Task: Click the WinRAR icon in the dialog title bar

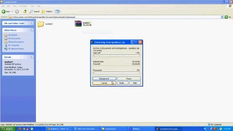Action: click(x=92, y=42)
